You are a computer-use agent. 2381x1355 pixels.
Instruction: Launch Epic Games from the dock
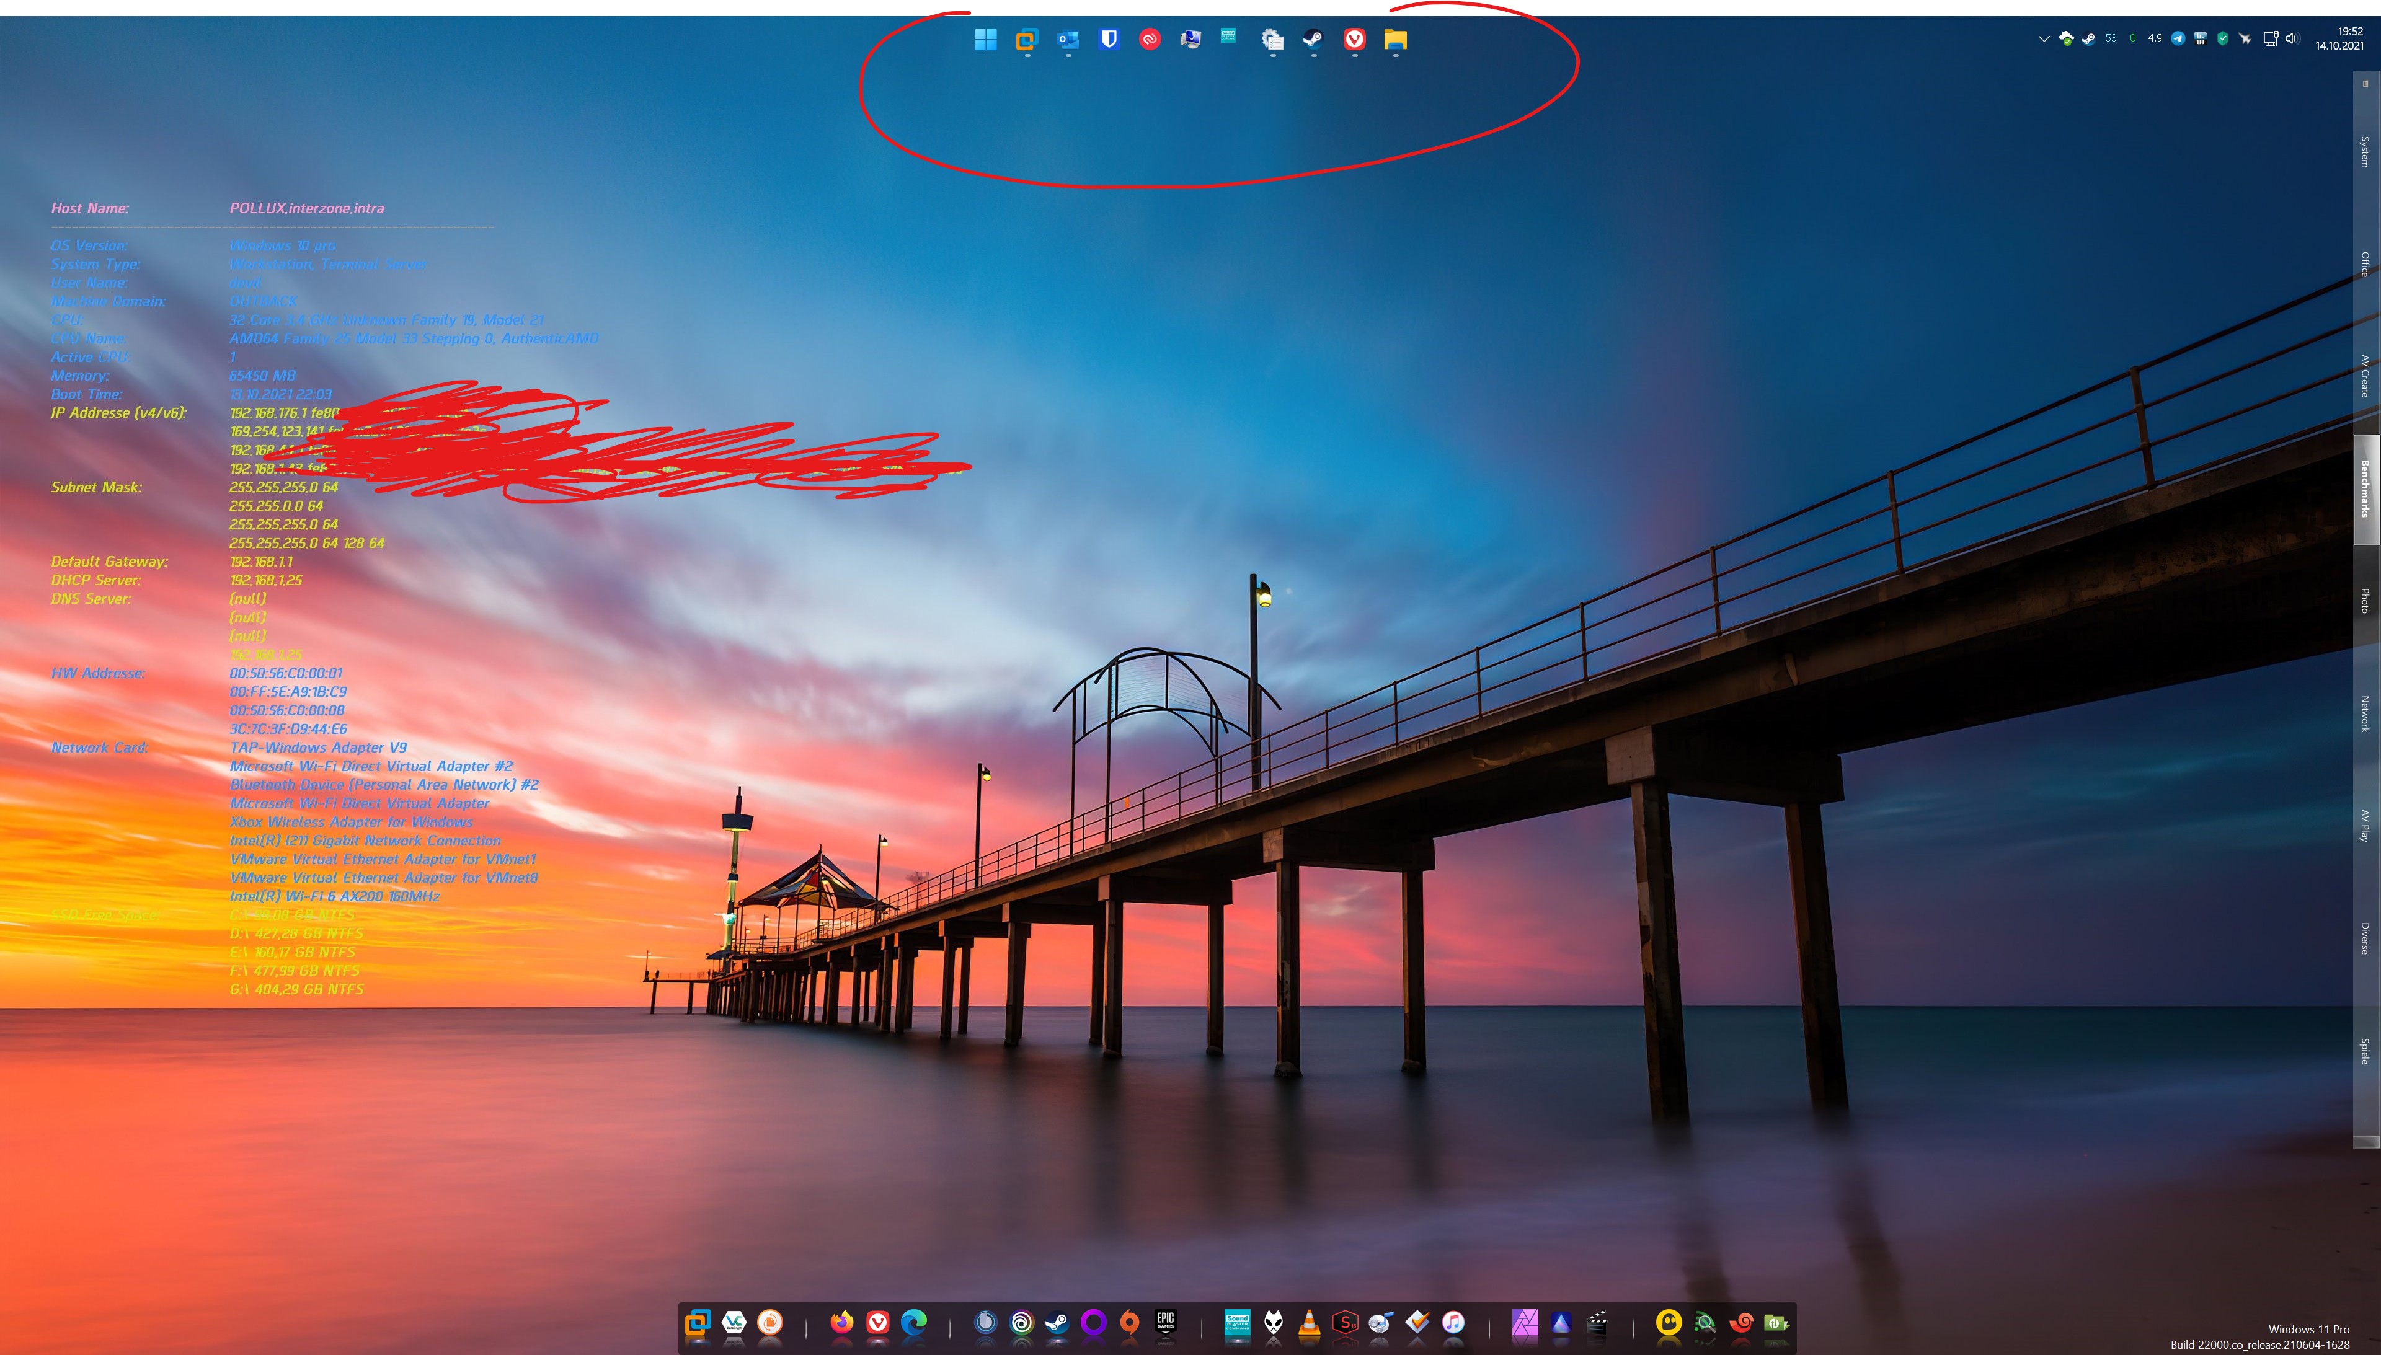[1165, 1322]
